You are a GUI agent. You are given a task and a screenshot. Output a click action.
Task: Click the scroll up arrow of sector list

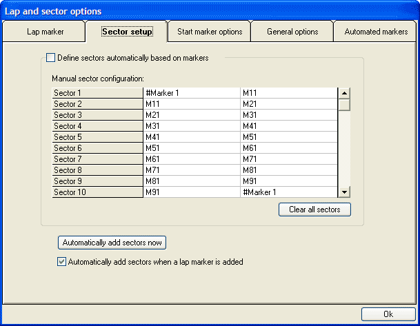click(345, 93)
